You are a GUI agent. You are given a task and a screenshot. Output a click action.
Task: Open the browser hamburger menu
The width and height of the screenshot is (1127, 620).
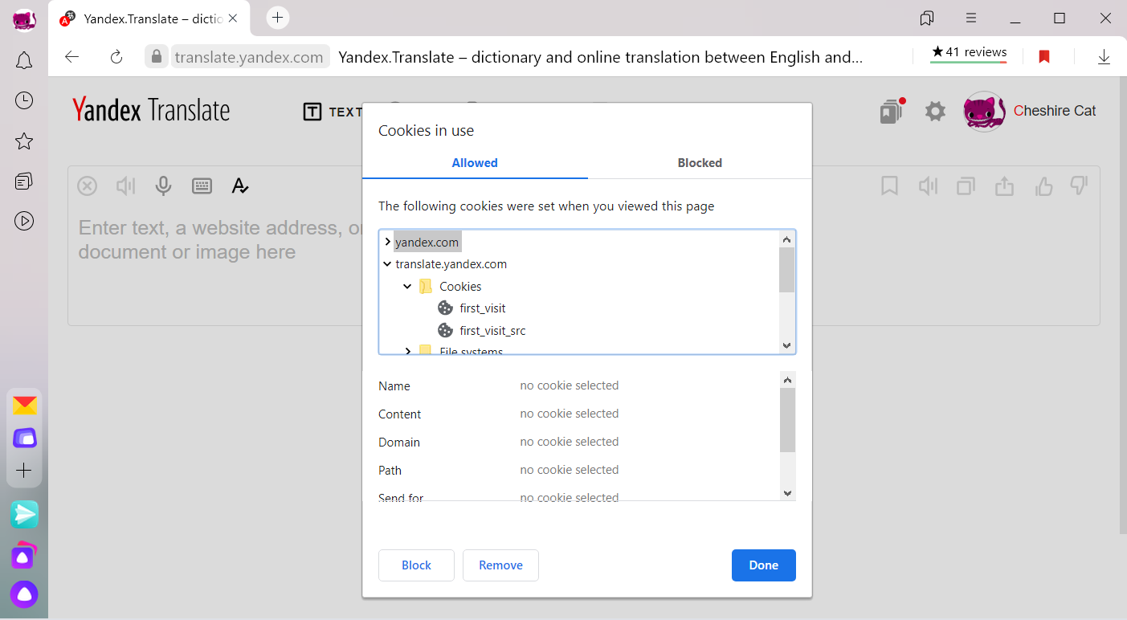click(x=971, y=18)
